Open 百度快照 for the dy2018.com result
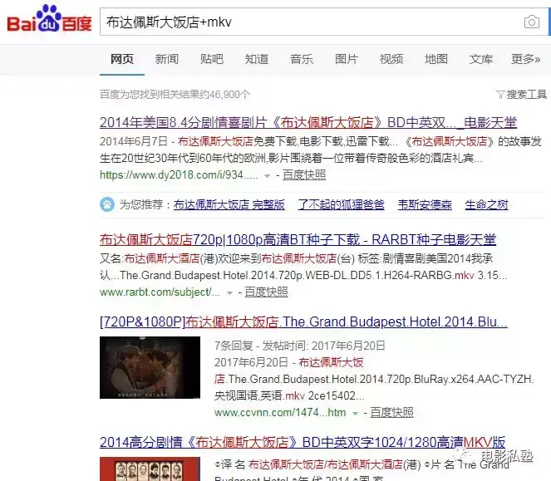The image size is (551, 481). pyautogui.click(x=304, y=175)
